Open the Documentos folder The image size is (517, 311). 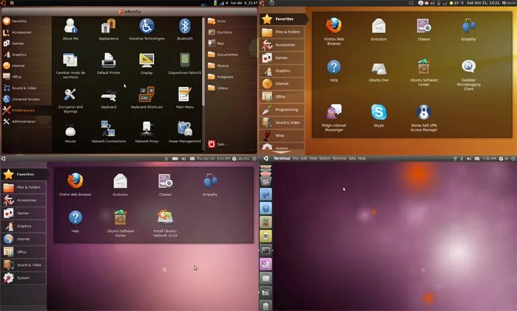point(223,55)
